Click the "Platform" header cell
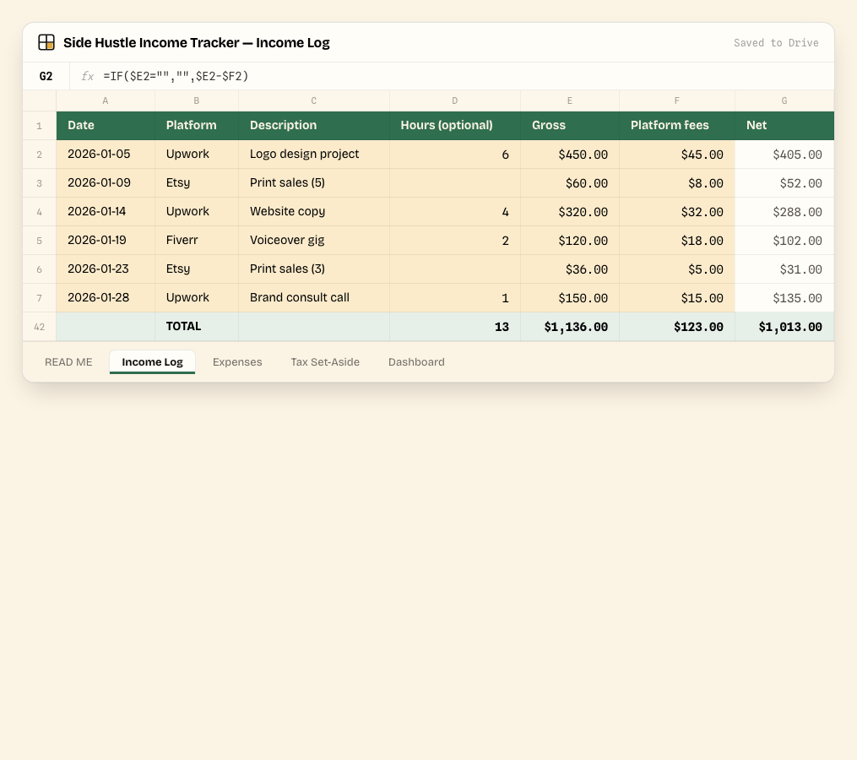Image resolution: width=857 pixels, height=760 pixels. coord(197,126)
